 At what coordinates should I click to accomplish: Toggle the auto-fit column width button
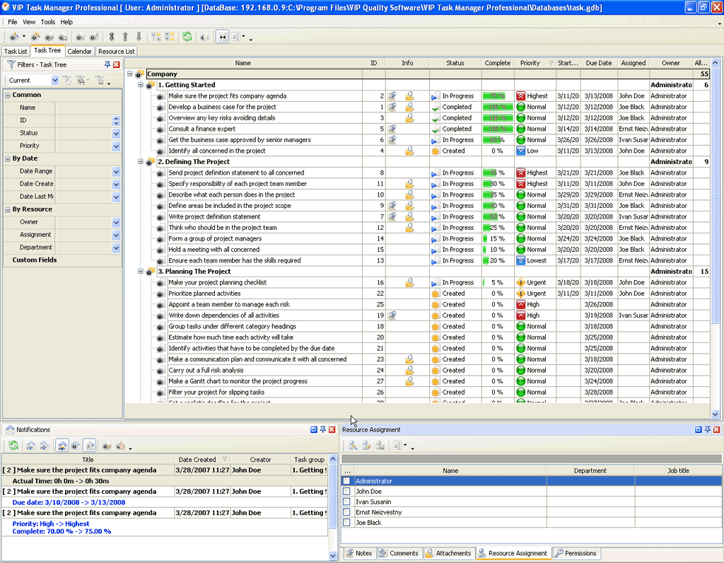click(223, 37)
